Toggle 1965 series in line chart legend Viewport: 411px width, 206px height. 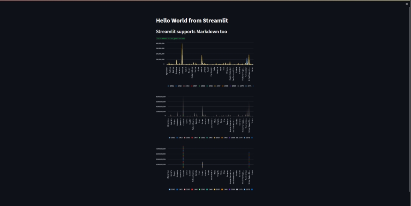202,86
